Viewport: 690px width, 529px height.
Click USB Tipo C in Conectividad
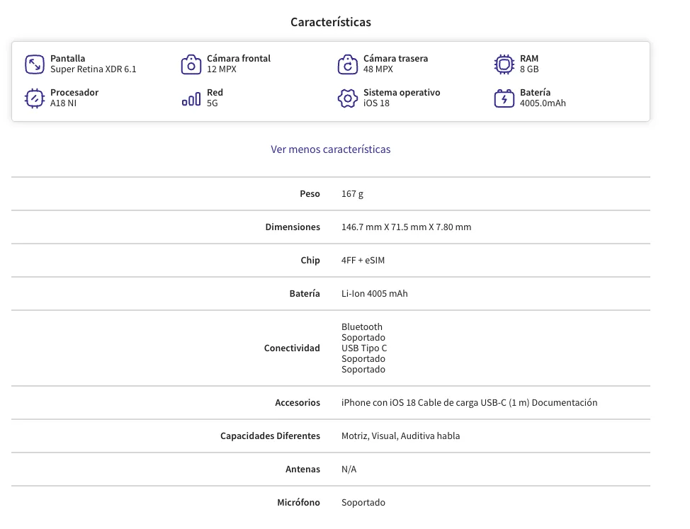(x=364, y=348)
